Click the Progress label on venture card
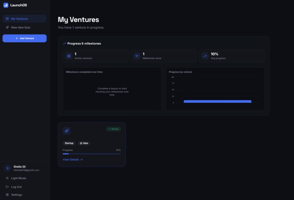This screenshot has height=200, width=294. pos(68,150)
